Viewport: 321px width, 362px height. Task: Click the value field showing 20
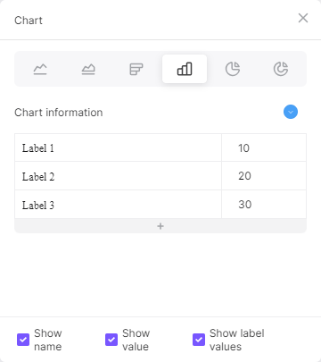(264, 176)
